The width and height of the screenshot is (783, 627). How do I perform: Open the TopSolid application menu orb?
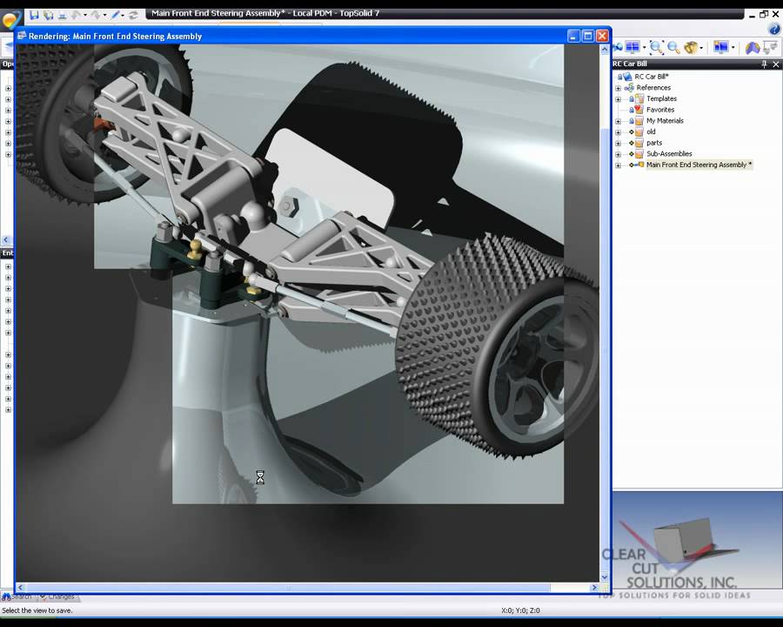coord(10,20)
